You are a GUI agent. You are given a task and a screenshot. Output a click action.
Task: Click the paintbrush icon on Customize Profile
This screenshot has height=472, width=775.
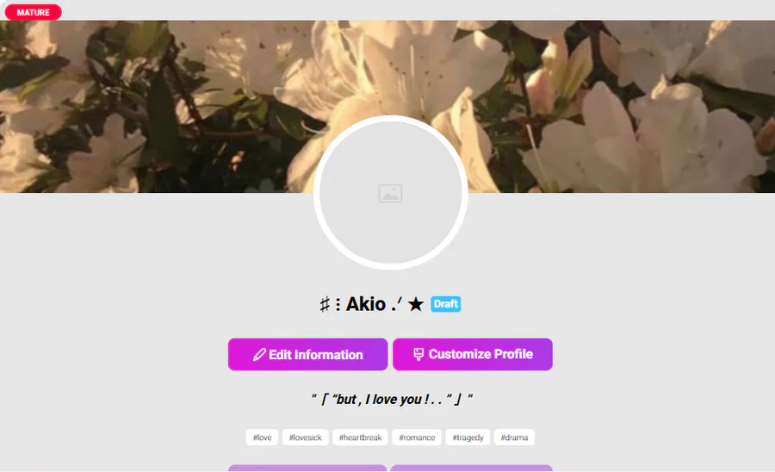[418, 354]
